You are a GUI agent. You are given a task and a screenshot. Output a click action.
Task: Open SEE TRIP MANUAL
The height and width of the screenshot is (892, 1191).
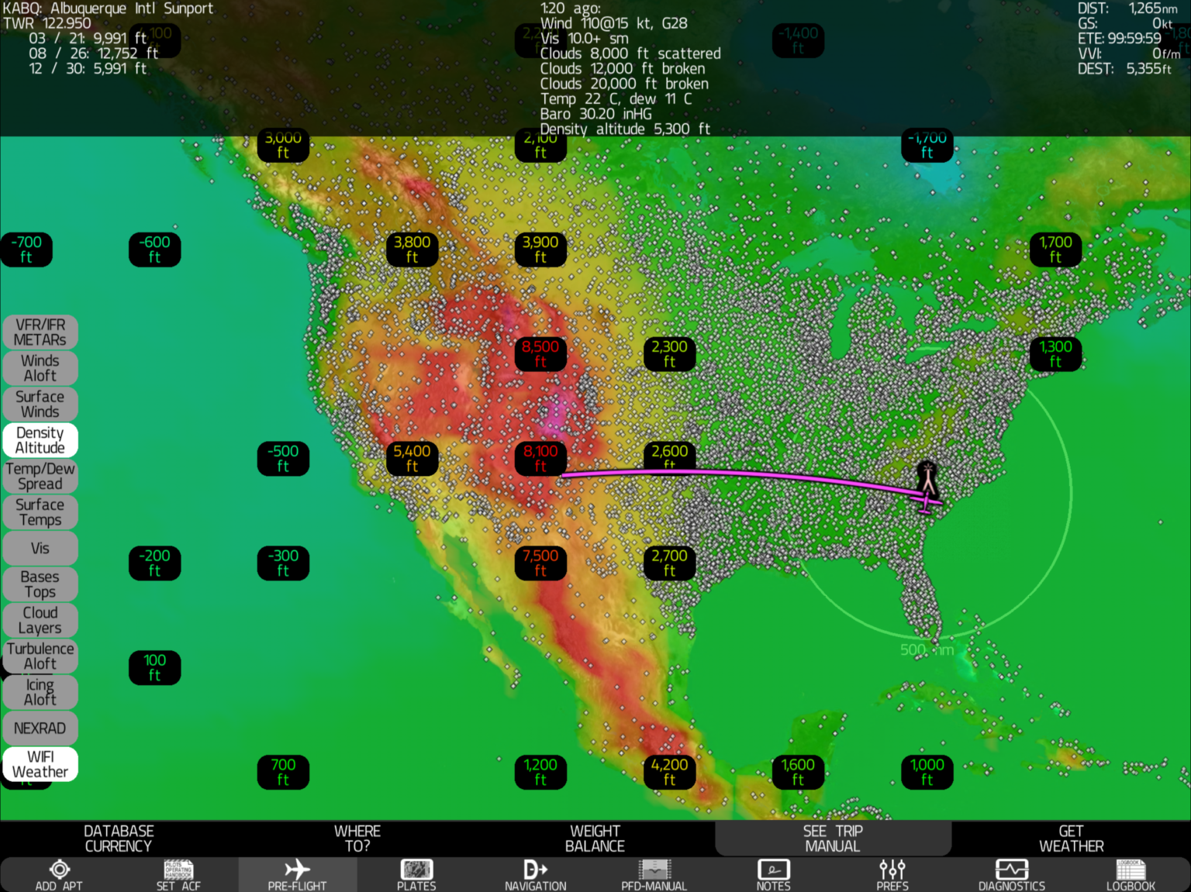[x=833, y=838]
